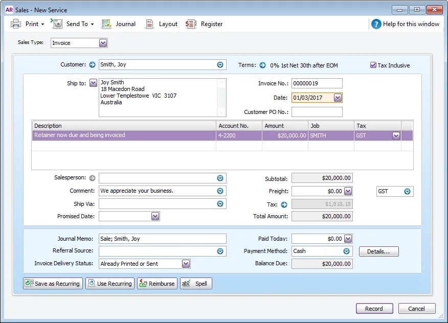Click the blue Help question mark icon
Screen dimensions: 448x323
pyautogui.click(x=376, y=24)
